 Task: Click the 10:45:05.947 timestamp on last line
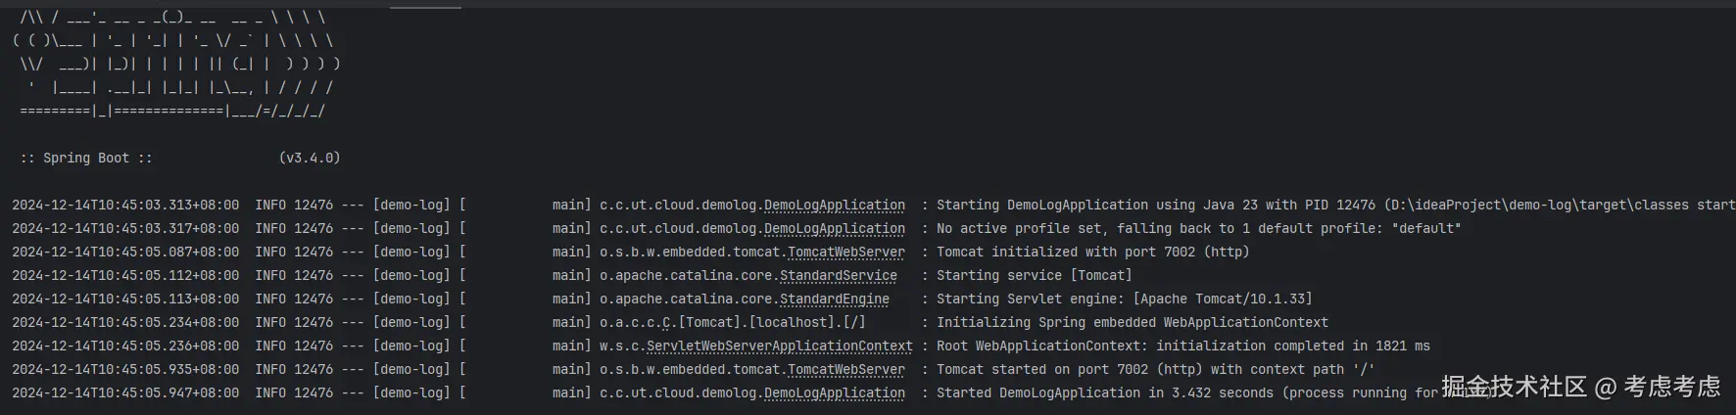click(x=125, y=393)
